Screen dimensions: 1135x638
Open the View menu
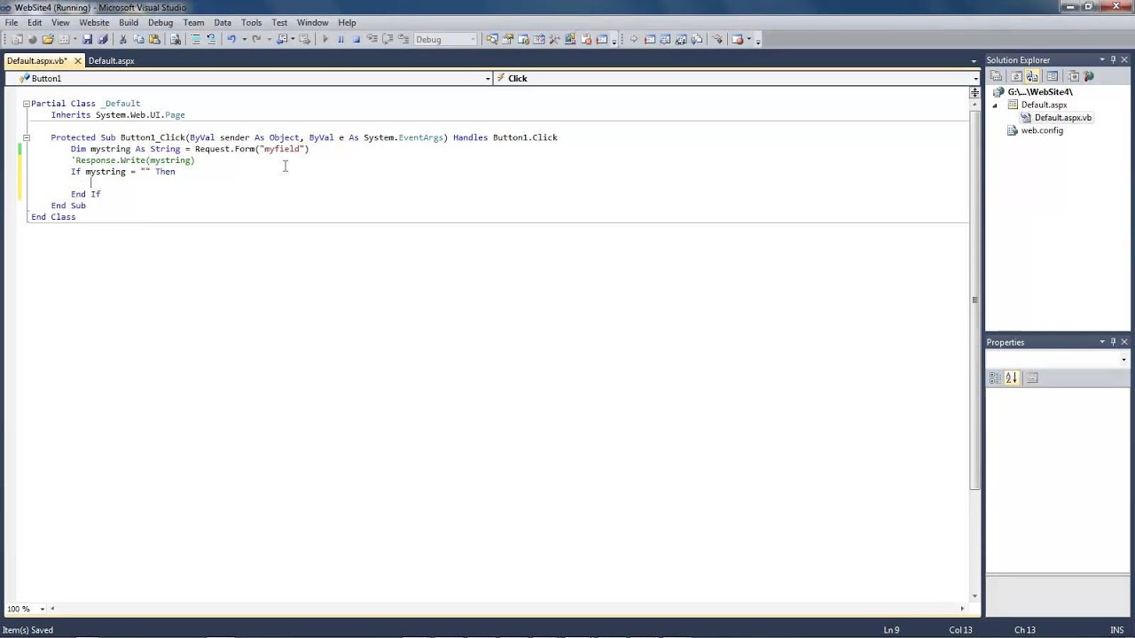pyautogui.click(x=60, y=22)
